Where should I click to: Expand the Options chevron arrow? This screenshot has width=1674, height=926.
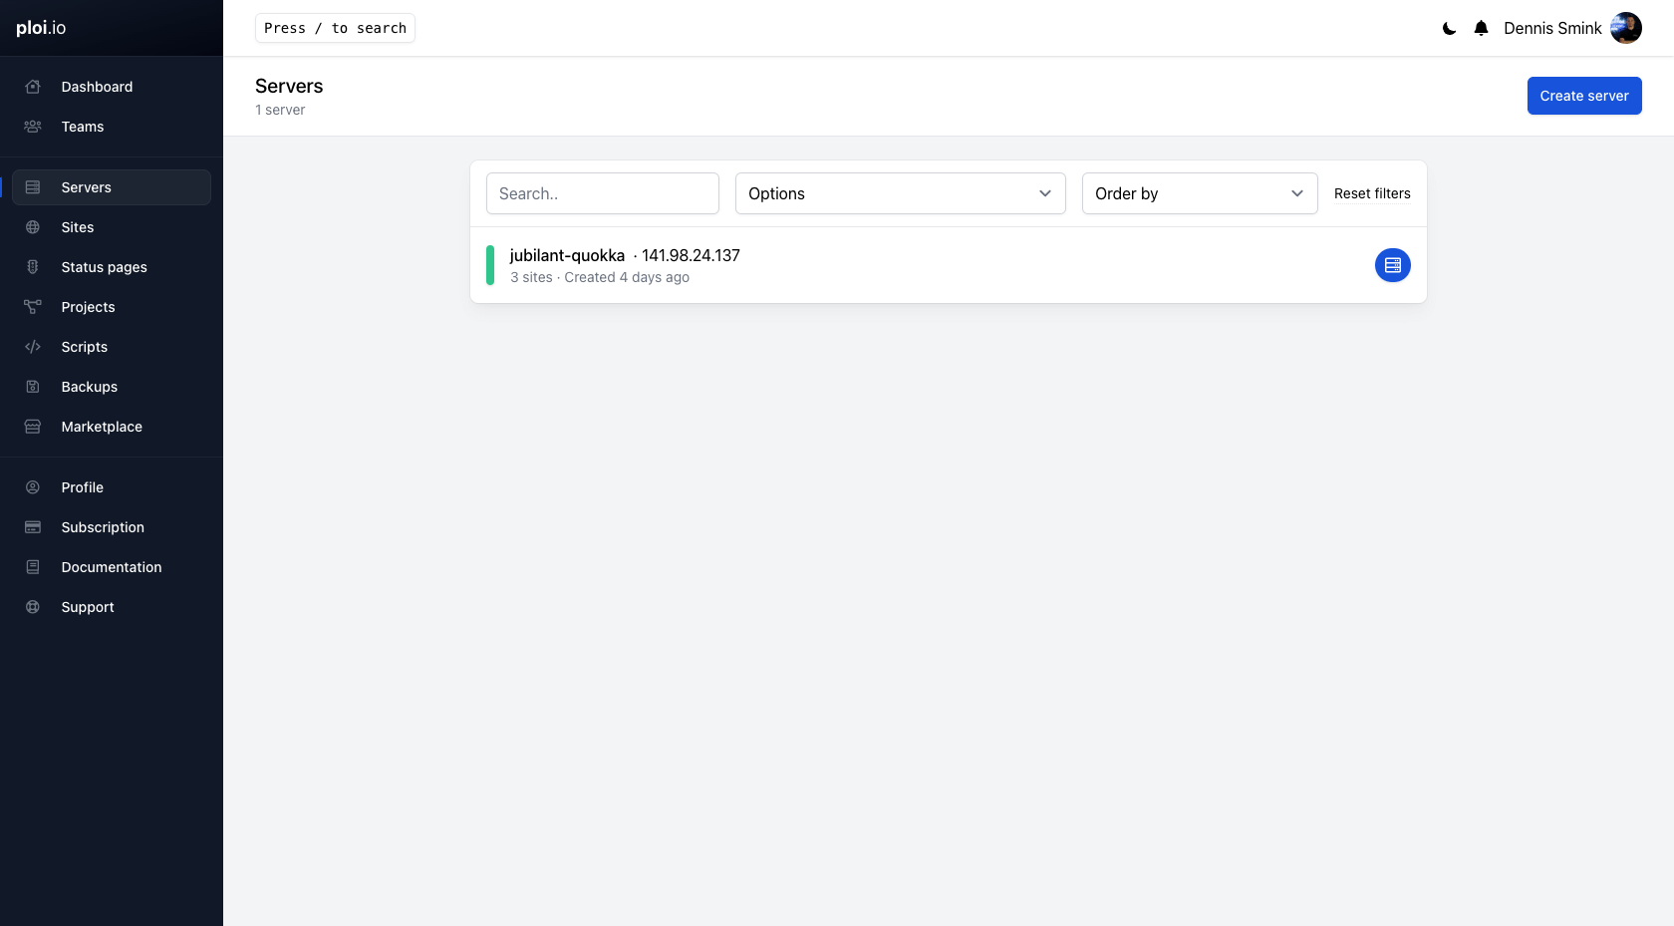pos(1043,193)
